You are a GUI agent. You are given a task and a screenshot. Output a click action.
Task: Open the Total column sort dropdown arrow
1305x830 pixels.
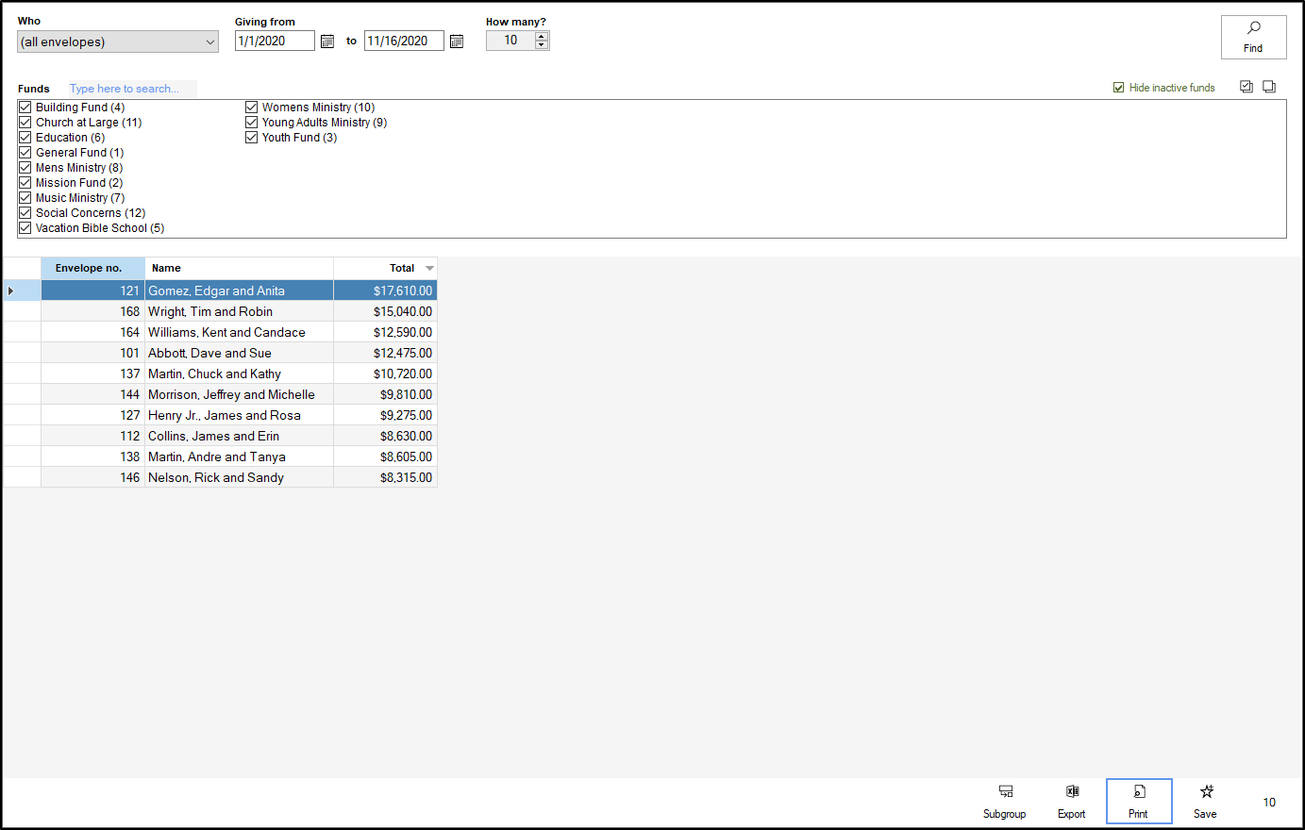pyautogui.click(x=429, y=269)
